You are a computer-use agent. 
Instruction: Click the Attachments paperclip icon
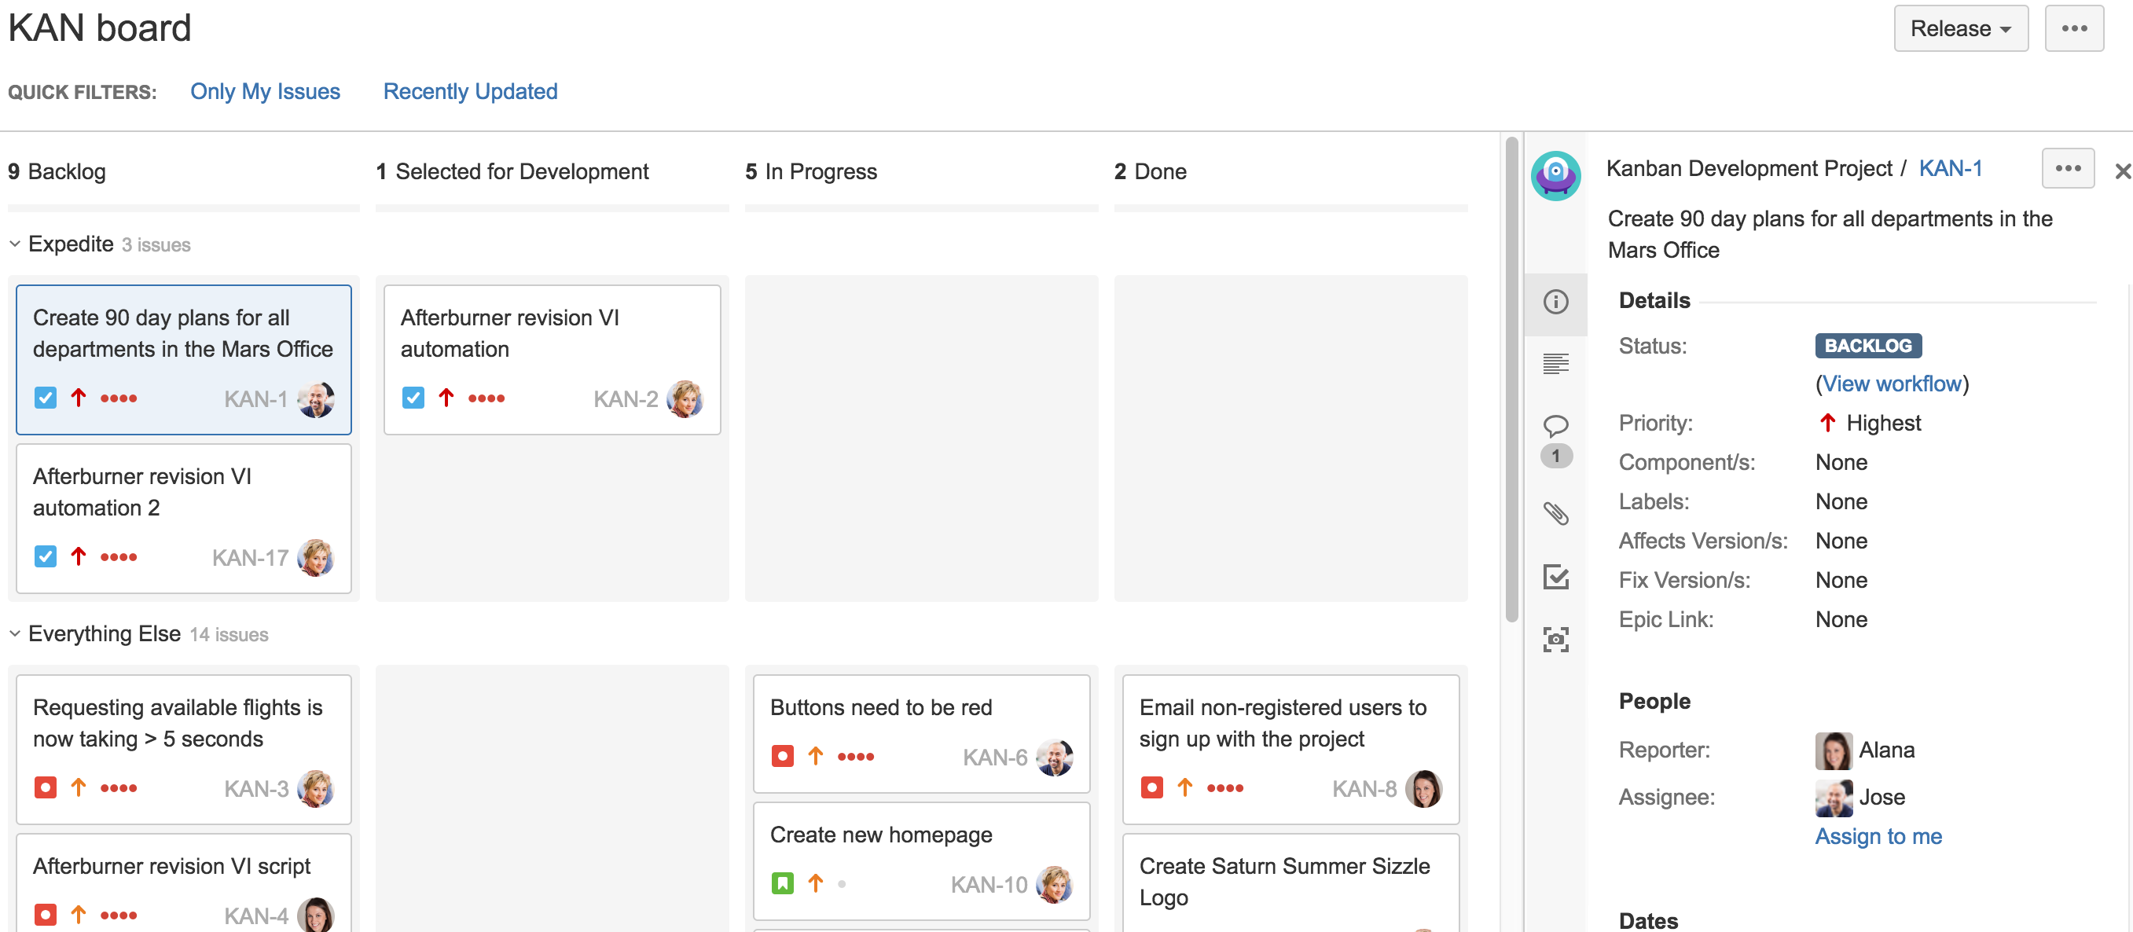click(x=1557, y=513)
